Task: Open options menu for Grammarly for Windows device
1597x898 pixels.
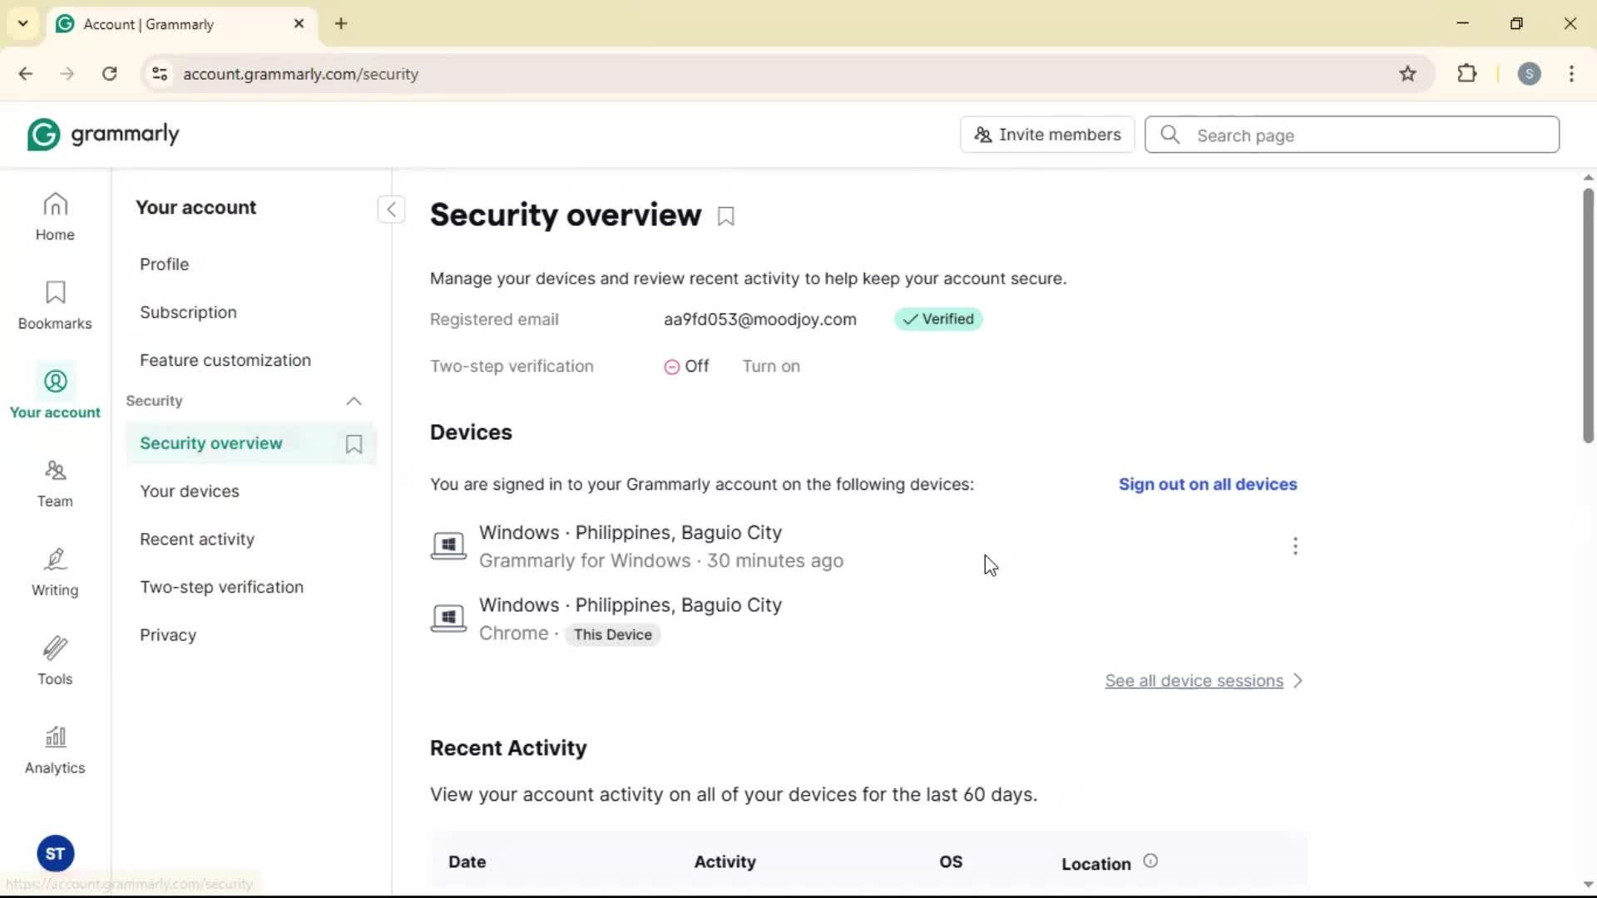Action: [x=1295, y=546]
